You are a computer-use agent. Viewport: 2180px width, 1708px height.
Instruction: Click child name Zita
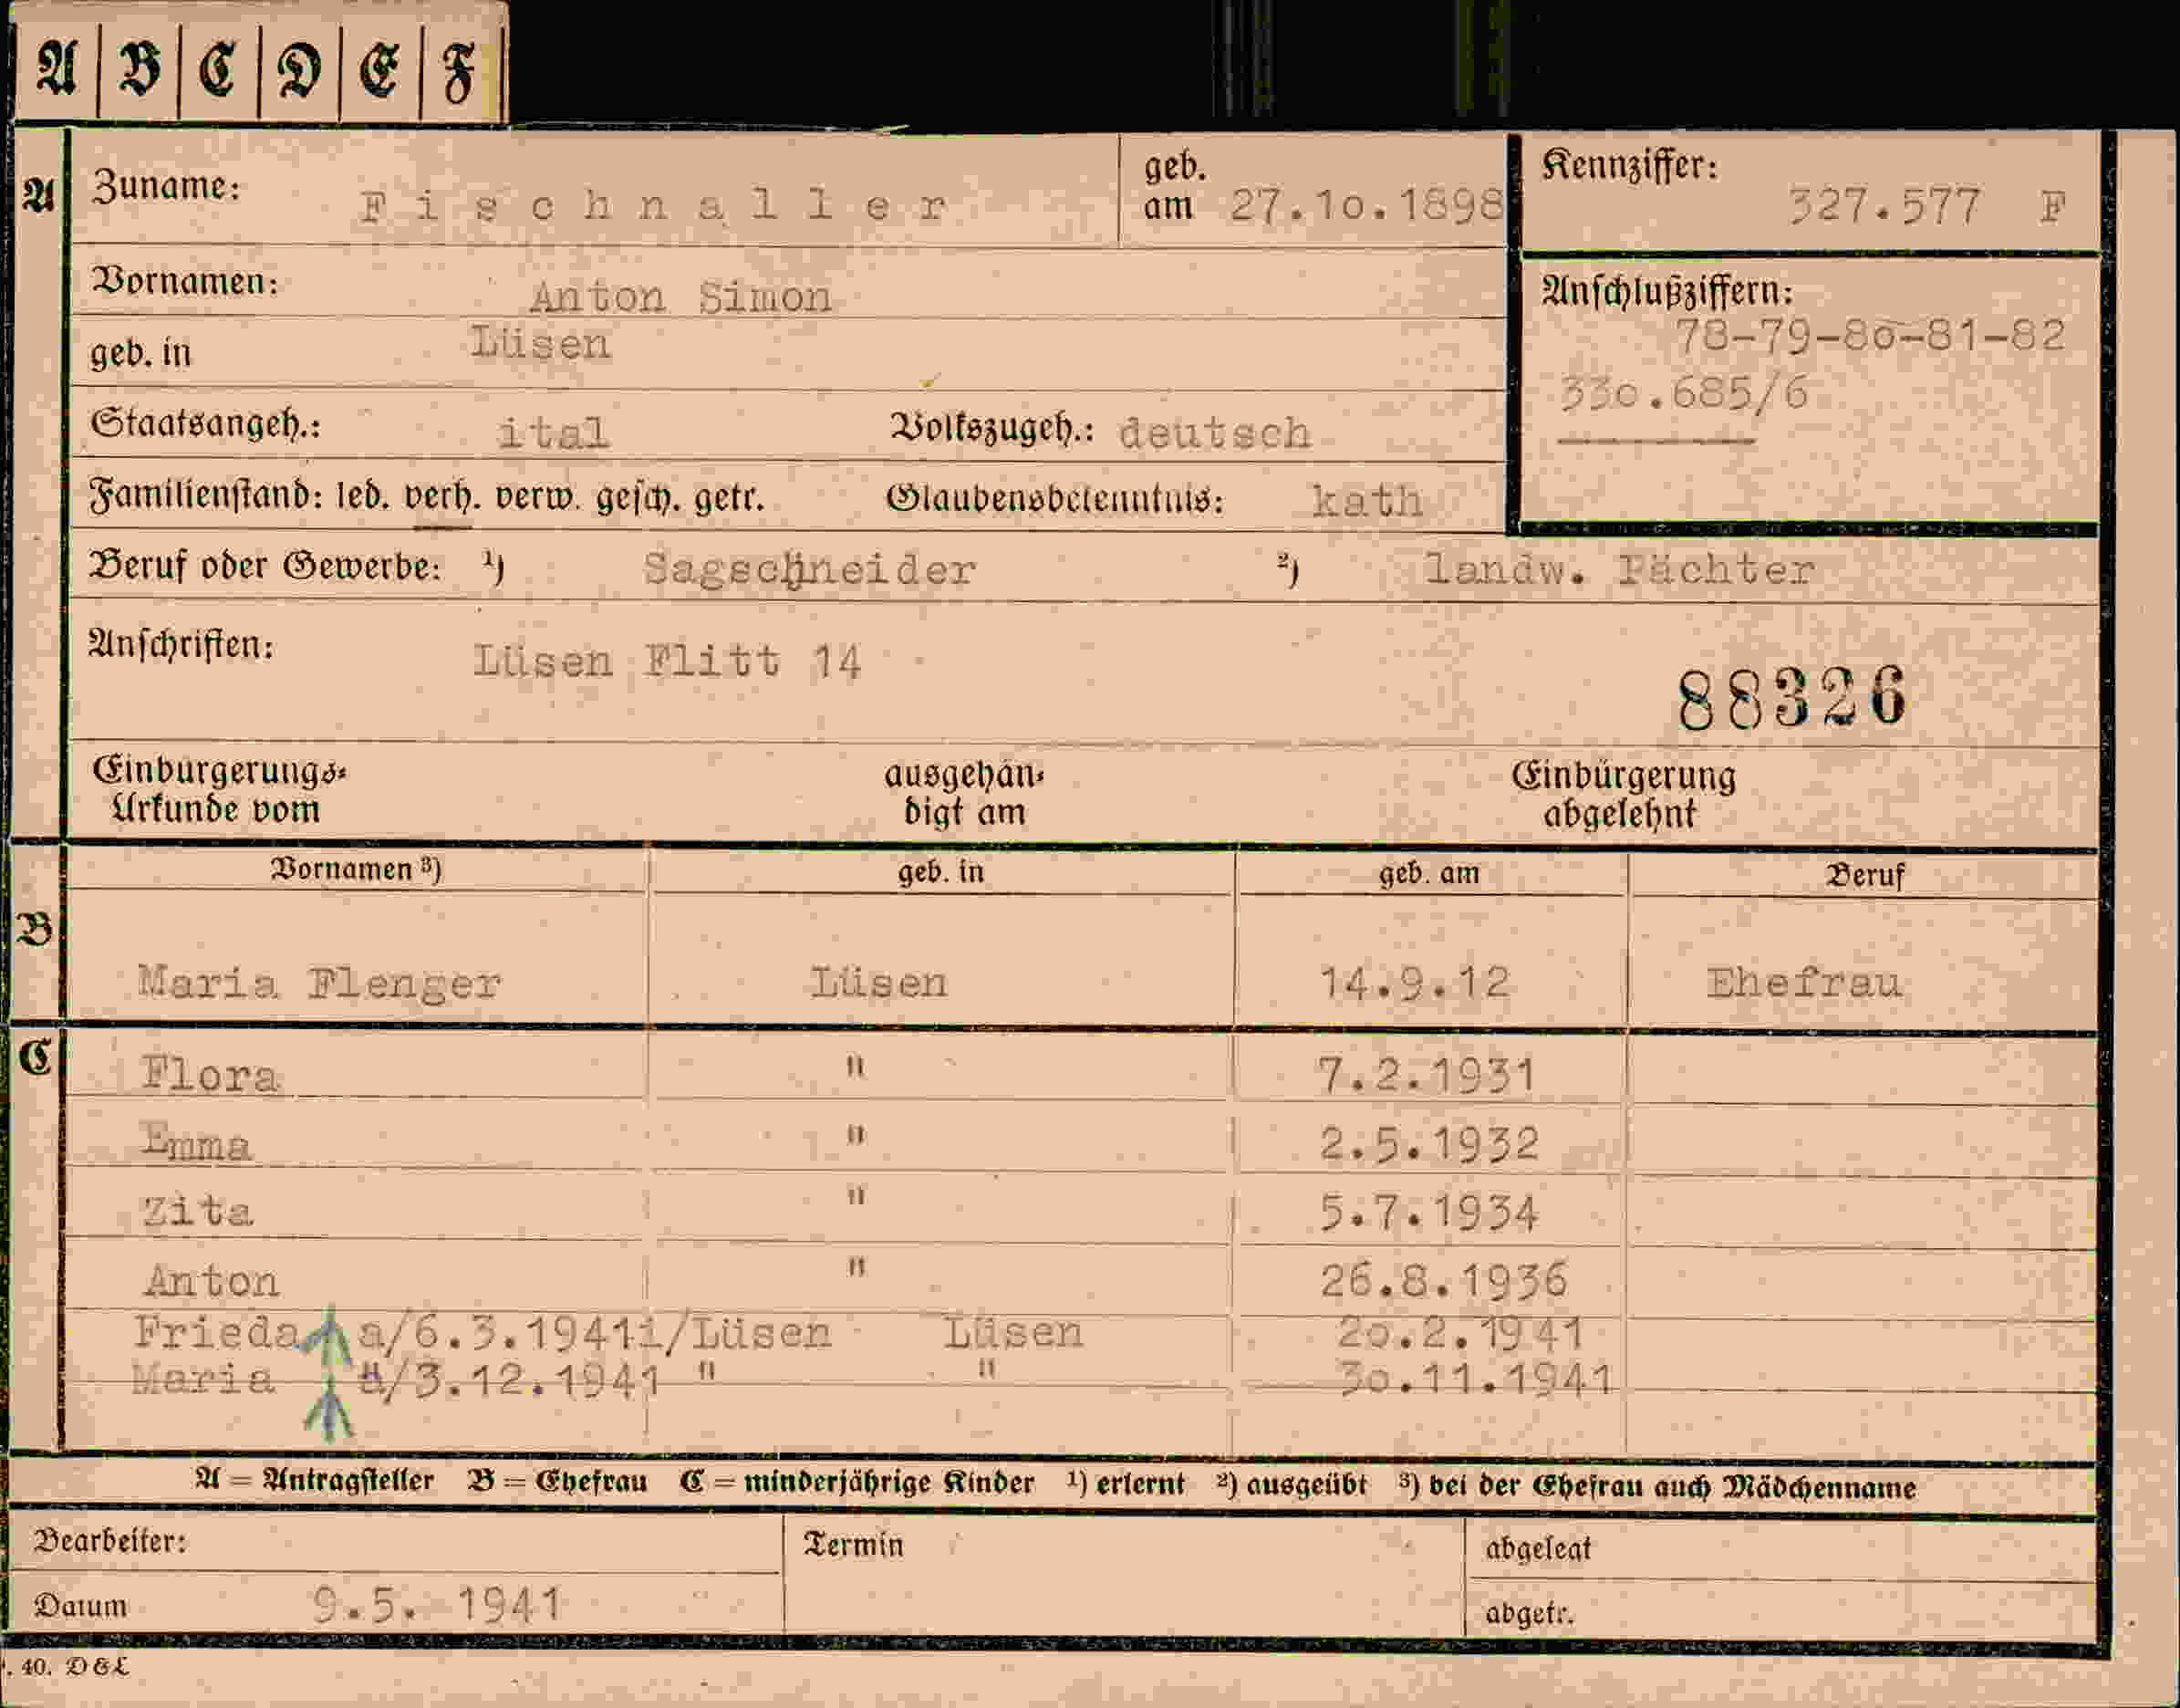[197, 1212]
